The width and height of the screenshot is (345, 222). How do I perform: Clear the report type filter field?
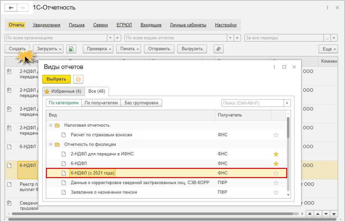pyautogui.click(x=237, y=38)
